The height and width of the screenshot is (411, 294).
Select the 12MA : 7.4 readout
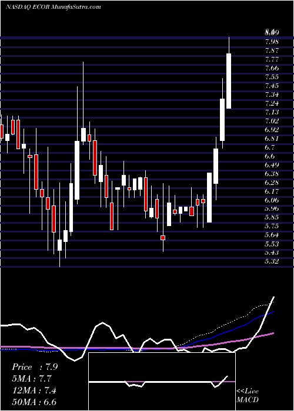(x=34, y=390)
